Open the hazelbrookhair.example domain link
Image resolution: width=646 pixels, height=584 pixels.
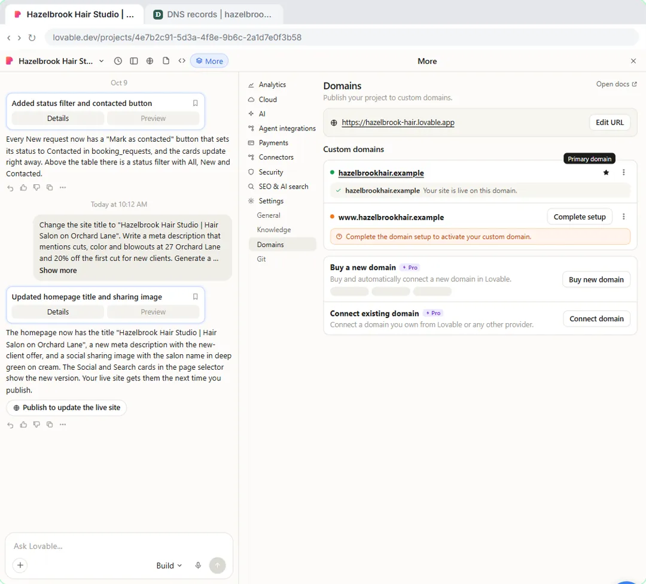click(x=381, y=173)
